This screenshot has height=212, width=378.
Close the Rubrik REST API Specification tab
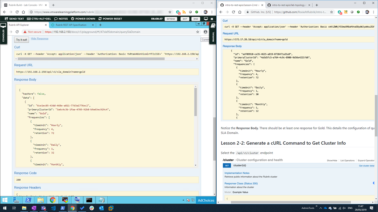pos(93,25)
